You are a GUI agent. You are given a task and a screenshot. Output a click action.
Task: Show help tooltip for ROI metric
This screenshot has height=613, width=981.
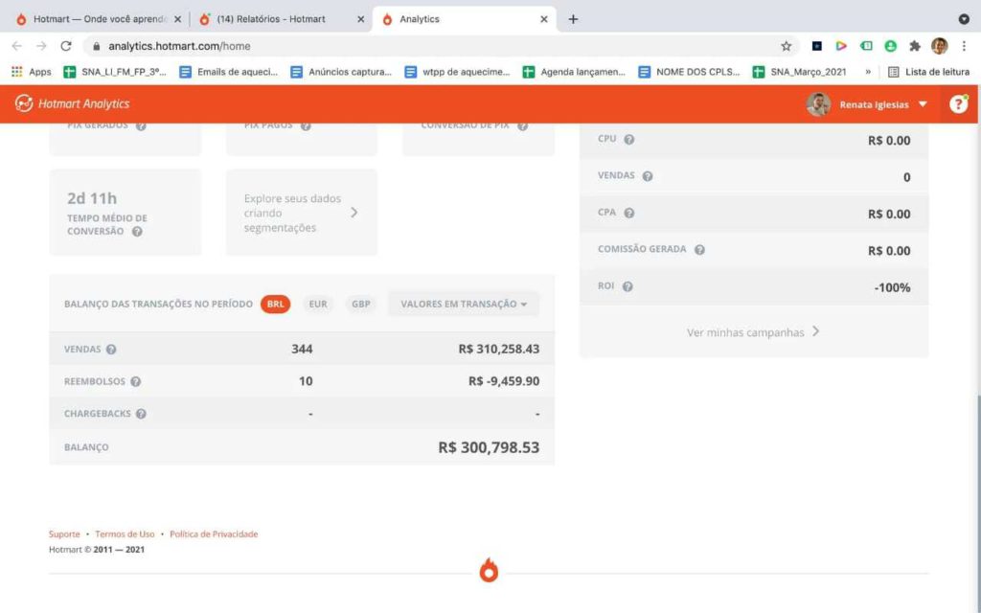click(627, 286)
